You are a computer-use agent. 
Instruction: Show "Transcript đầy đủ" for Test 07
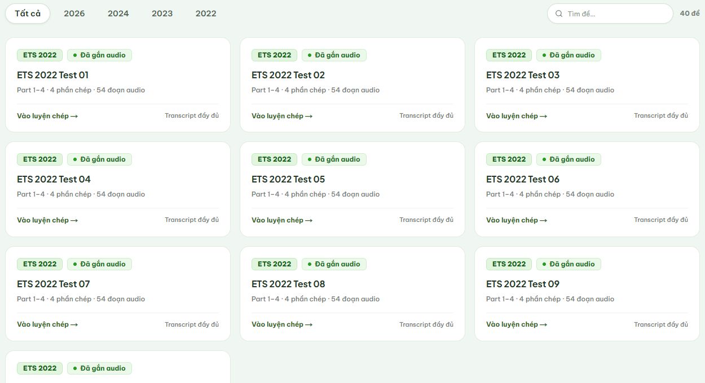pyautogui.click(x=192, y=324)
